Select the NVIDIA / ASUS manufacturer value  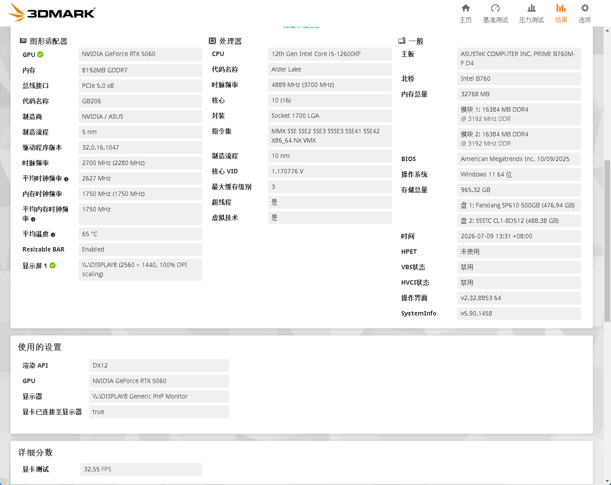point(140,117)
